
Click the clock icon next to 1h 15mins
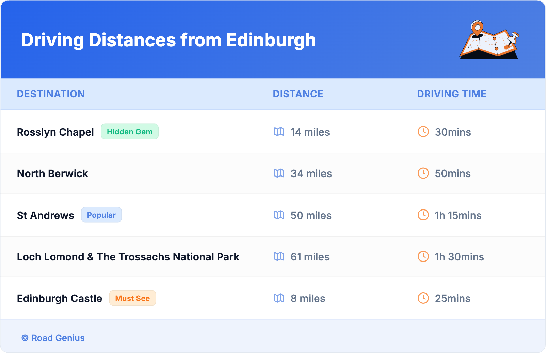point(423,215)
